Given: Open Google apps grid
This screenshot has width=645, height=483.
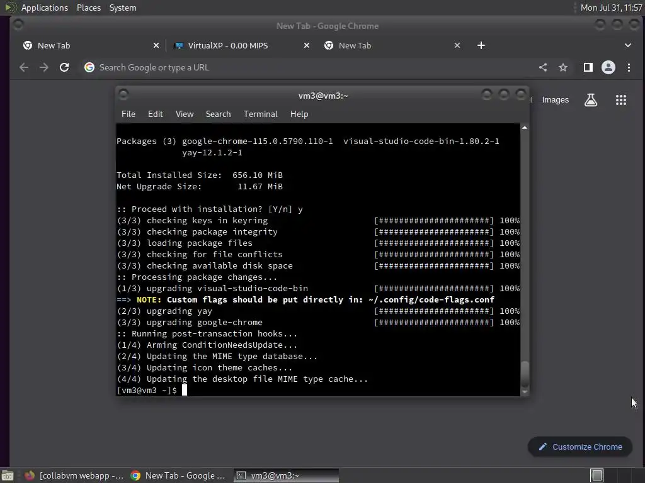Looking at the screenshot, I should click(620, 100).
